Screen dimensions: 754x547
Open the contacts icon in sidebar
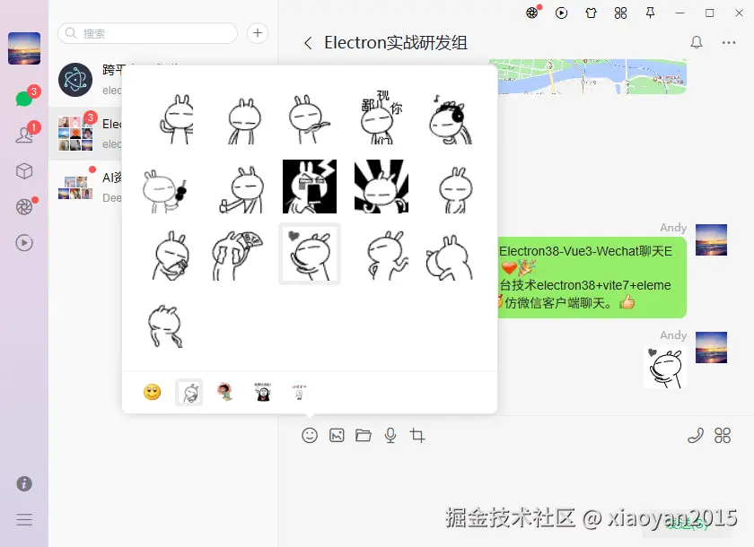24,134
